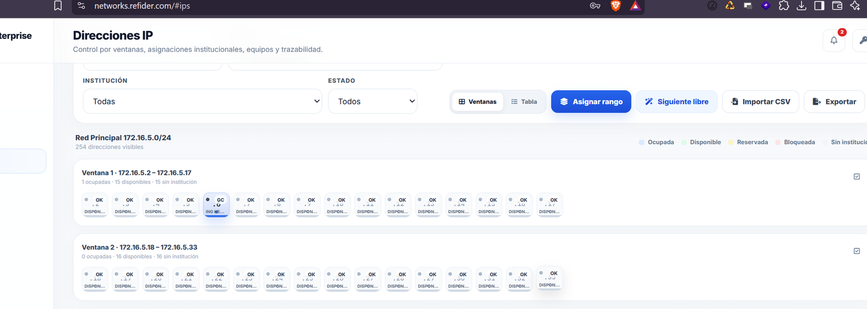
Task: Select IP tile .4 in Ventana 1
Action: pyautogui.click(x=156, y=205)
